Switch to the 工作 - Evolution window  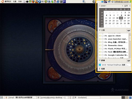tap(84, 97)
